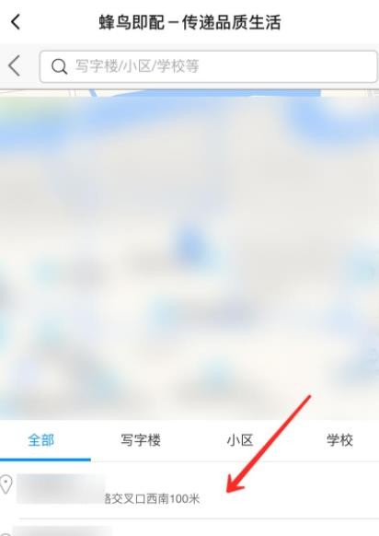
Task: Click the 蜂鸟即配－传递品质生活 page title
Action: pyautogui.click(x=189, y=22)
